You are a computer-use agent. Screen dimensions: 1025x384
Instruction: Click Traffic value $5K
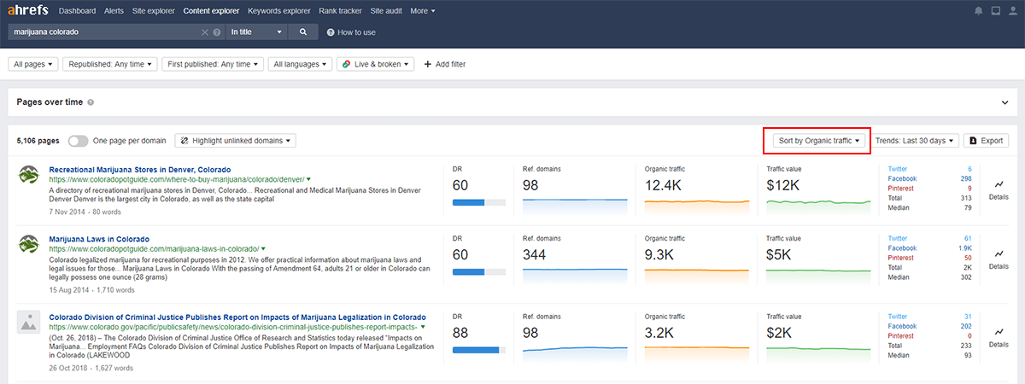(776, 254)
